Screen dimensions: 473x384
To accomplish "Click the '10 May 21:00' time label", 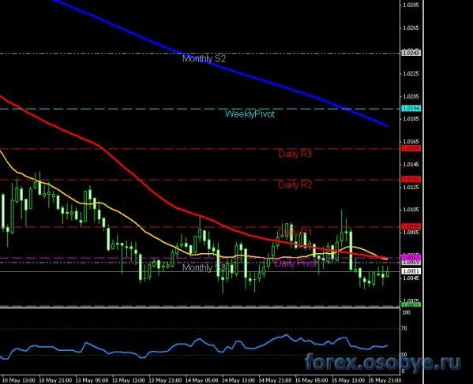I will click(55, 380).
